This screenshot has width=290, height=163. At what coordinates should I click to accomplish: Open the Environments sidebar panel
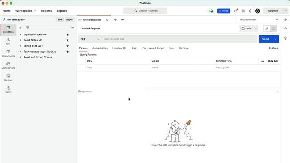tap(8, 53)
